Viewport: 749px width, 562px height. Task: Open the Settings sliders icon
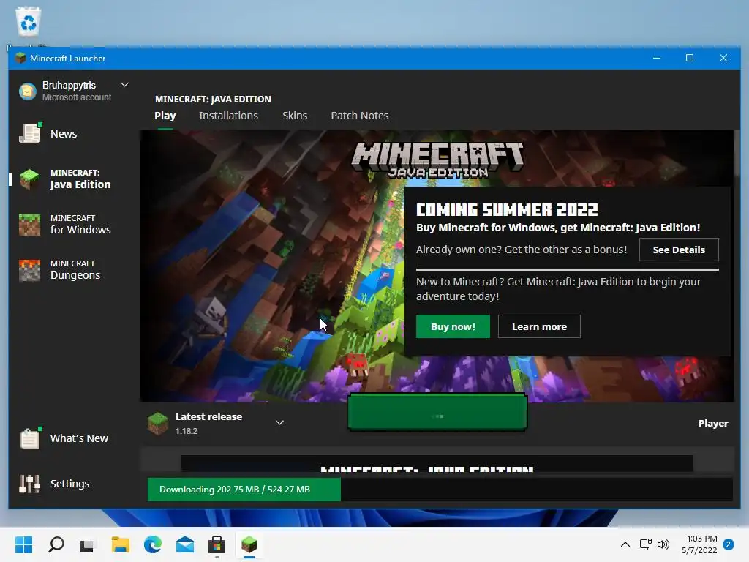[x=29, y=484]
